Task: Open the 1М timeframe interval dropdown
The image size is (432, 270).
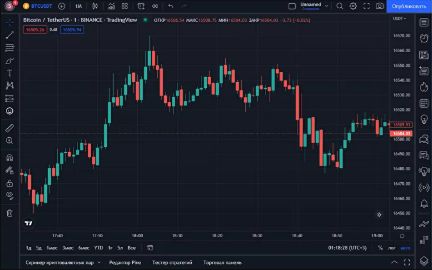Action: tap(79, 6)
